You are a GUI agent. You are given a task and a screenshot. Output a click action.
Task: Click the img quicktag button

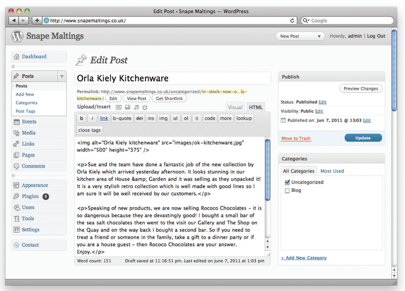[163, 118]
